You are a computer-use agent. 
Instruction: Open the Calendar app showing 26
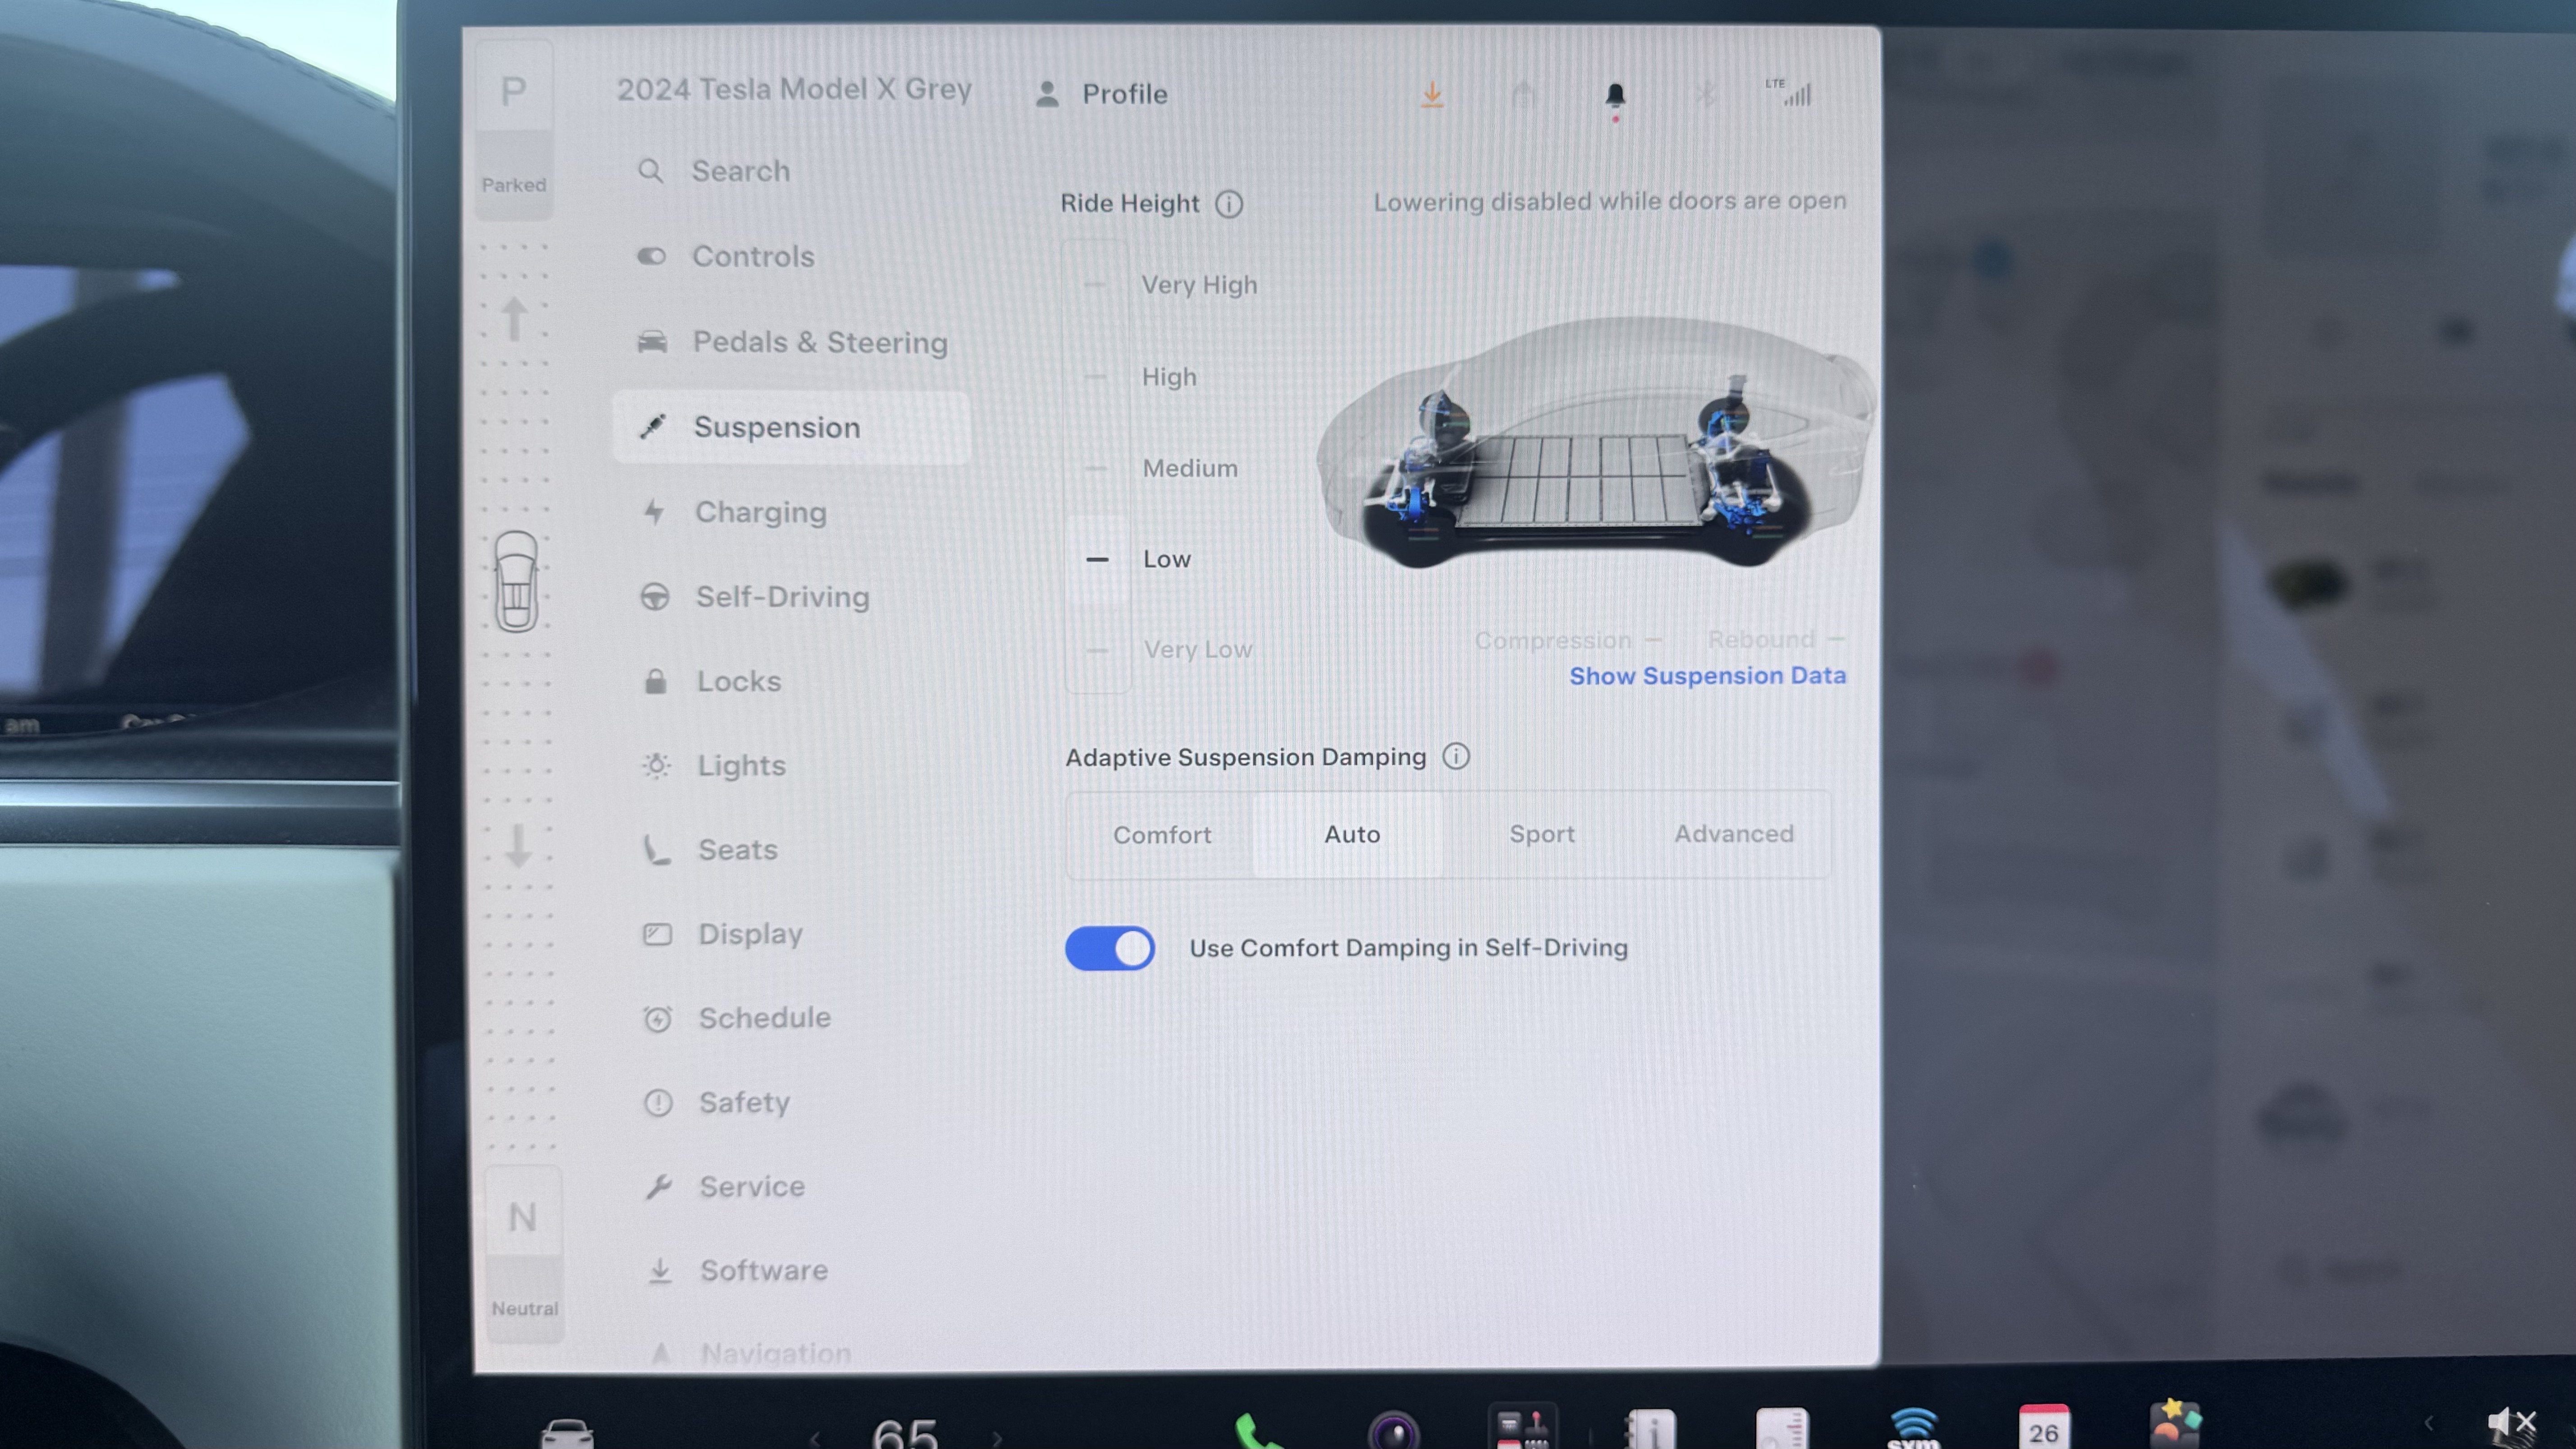pyautogui.click(x=2044, y=1428)
